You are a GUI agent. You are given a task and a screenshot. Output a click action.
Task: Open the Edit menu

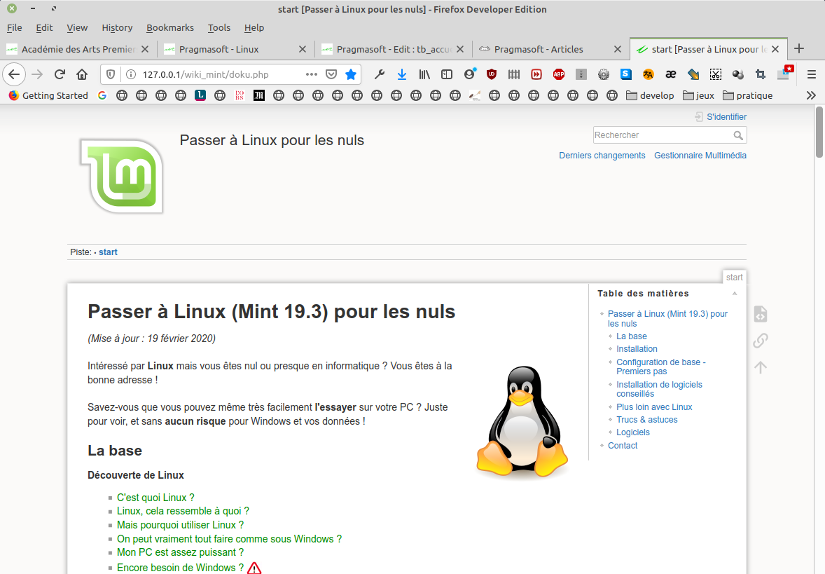click(44, 28)
